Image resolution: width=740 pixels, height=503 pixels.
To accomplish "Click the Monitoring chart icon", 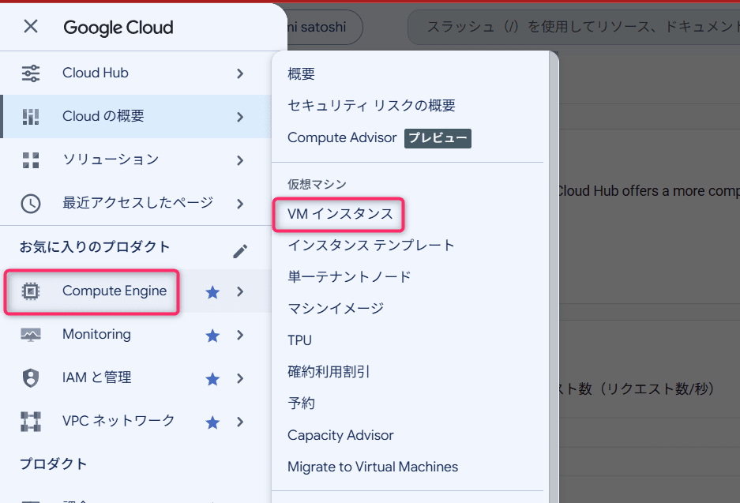I will (x=31, y=335).
